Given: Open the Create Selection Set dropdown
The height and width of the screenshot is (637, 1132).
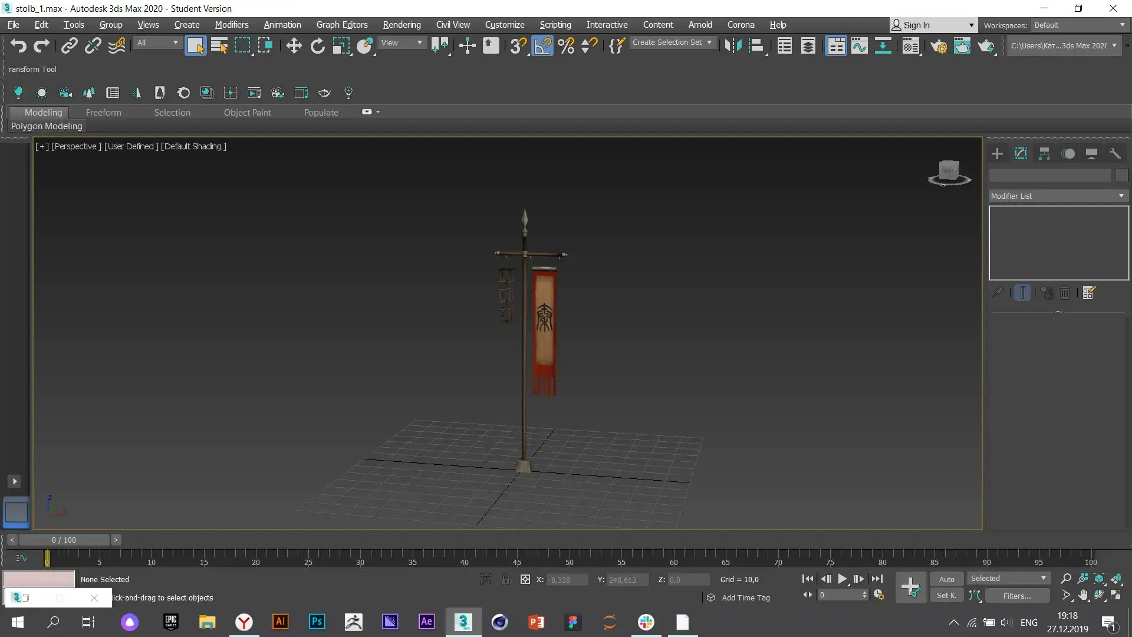Looking at the screenshot, I should point(672,42).
